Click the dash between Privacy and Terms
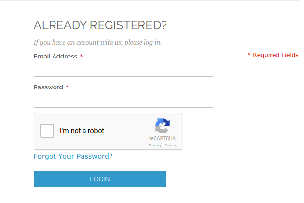304x203 pixels. pyautogui.click(x=163, y=145)
